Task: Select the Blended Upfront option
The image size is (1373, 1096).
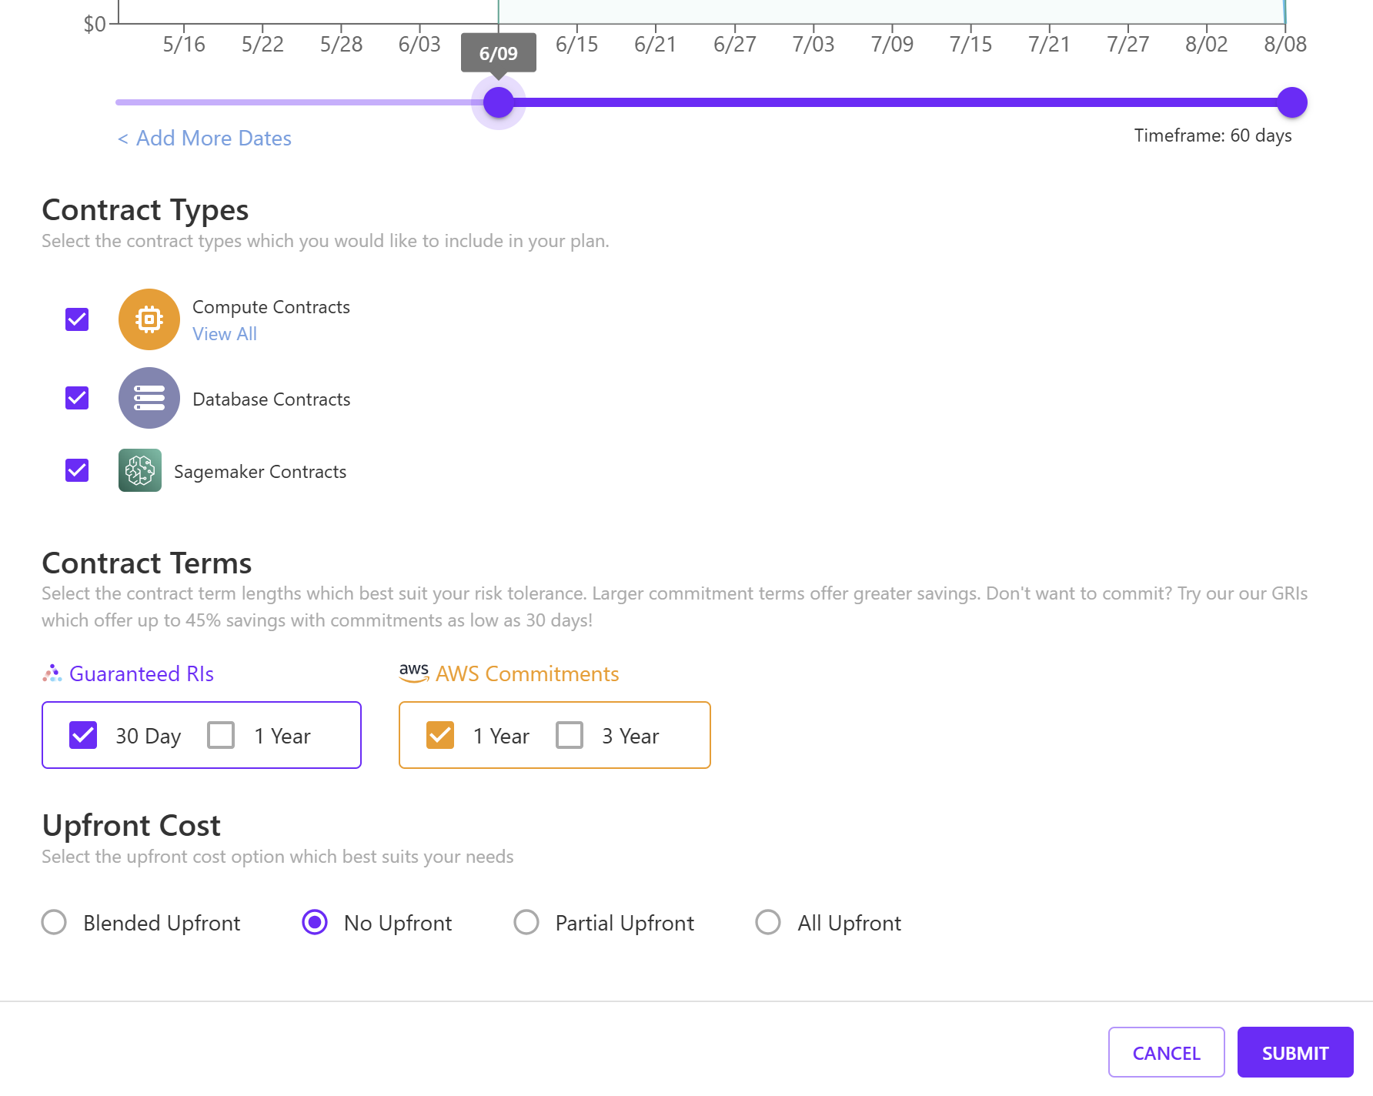Action: coord(54,922)
